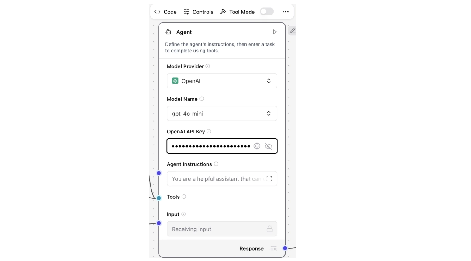Expand Agent Instructions using the fullscreen icon
The height and width of the screenshot is (261, 471).
(269, 179)
